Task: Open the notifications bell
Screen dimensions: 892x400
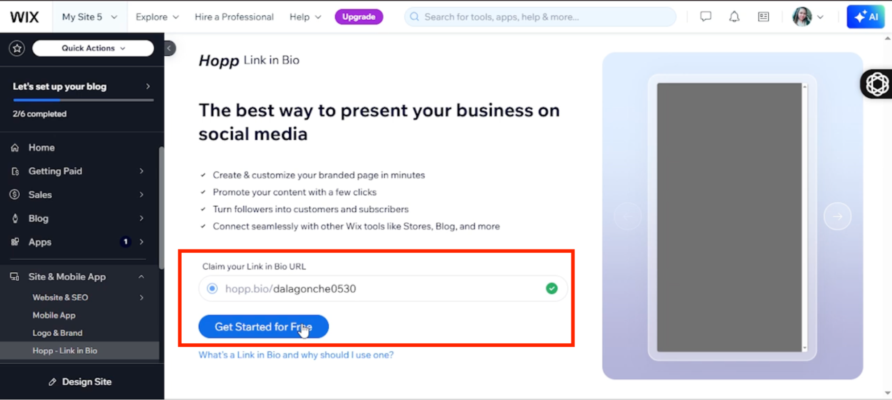Action: tap(734, 17)
